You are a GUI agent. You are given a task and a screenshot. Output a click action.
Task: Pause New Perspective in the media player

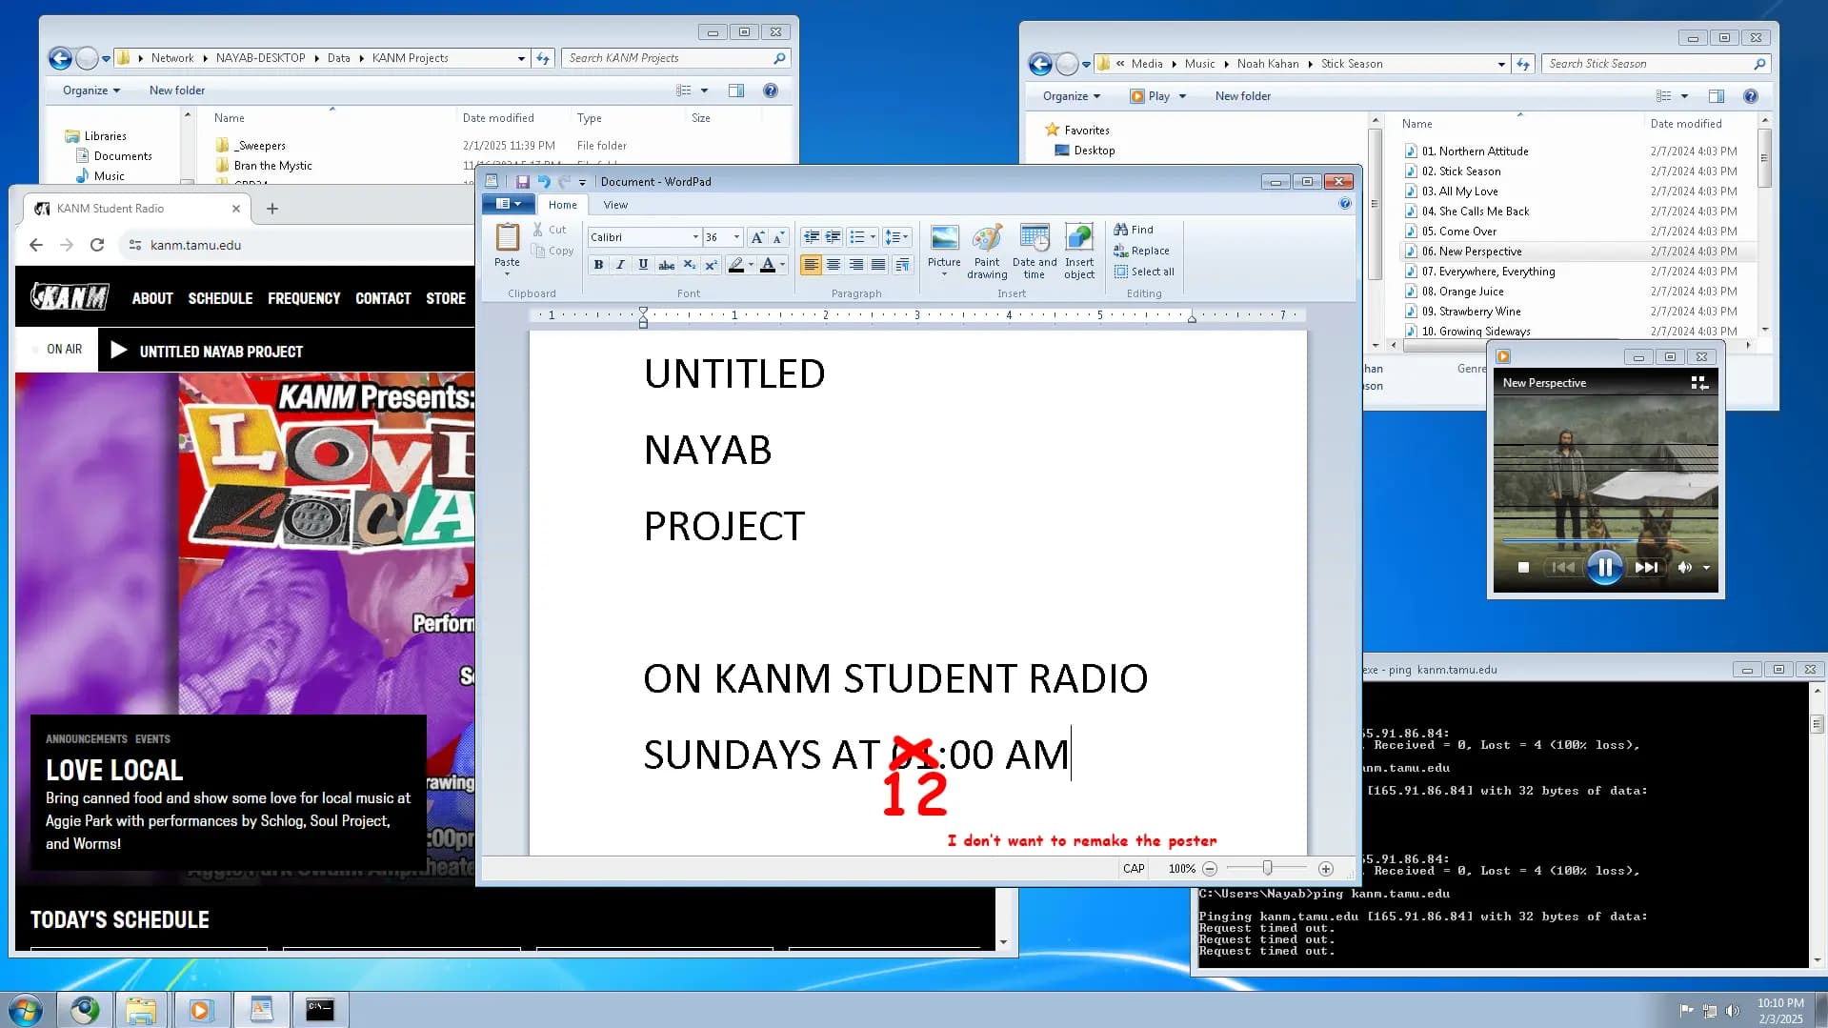click(1604, 567)
